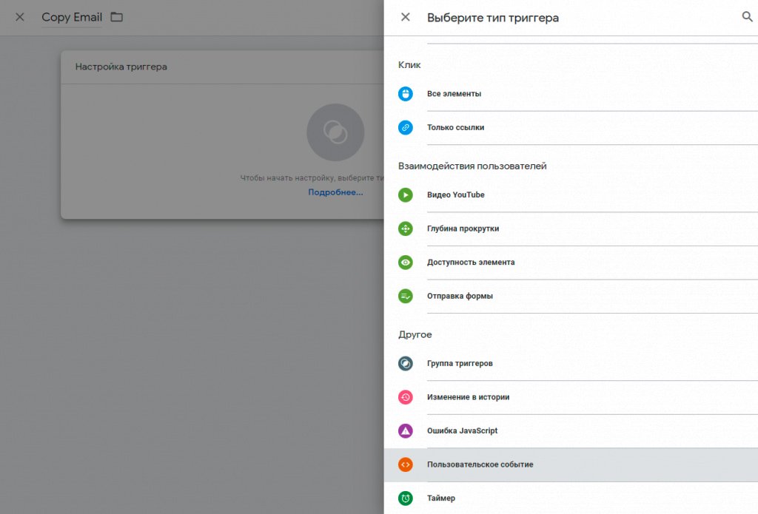Open folder icon next to Copy Email
The image size is (758, 514).
(116, 18)
